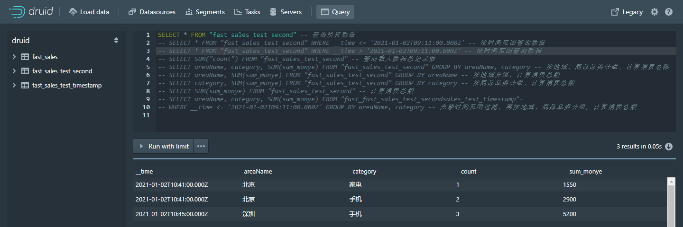Open the Segments tab
The height and width of the screenshot is (227, 683).
click(x=205, y=12)
